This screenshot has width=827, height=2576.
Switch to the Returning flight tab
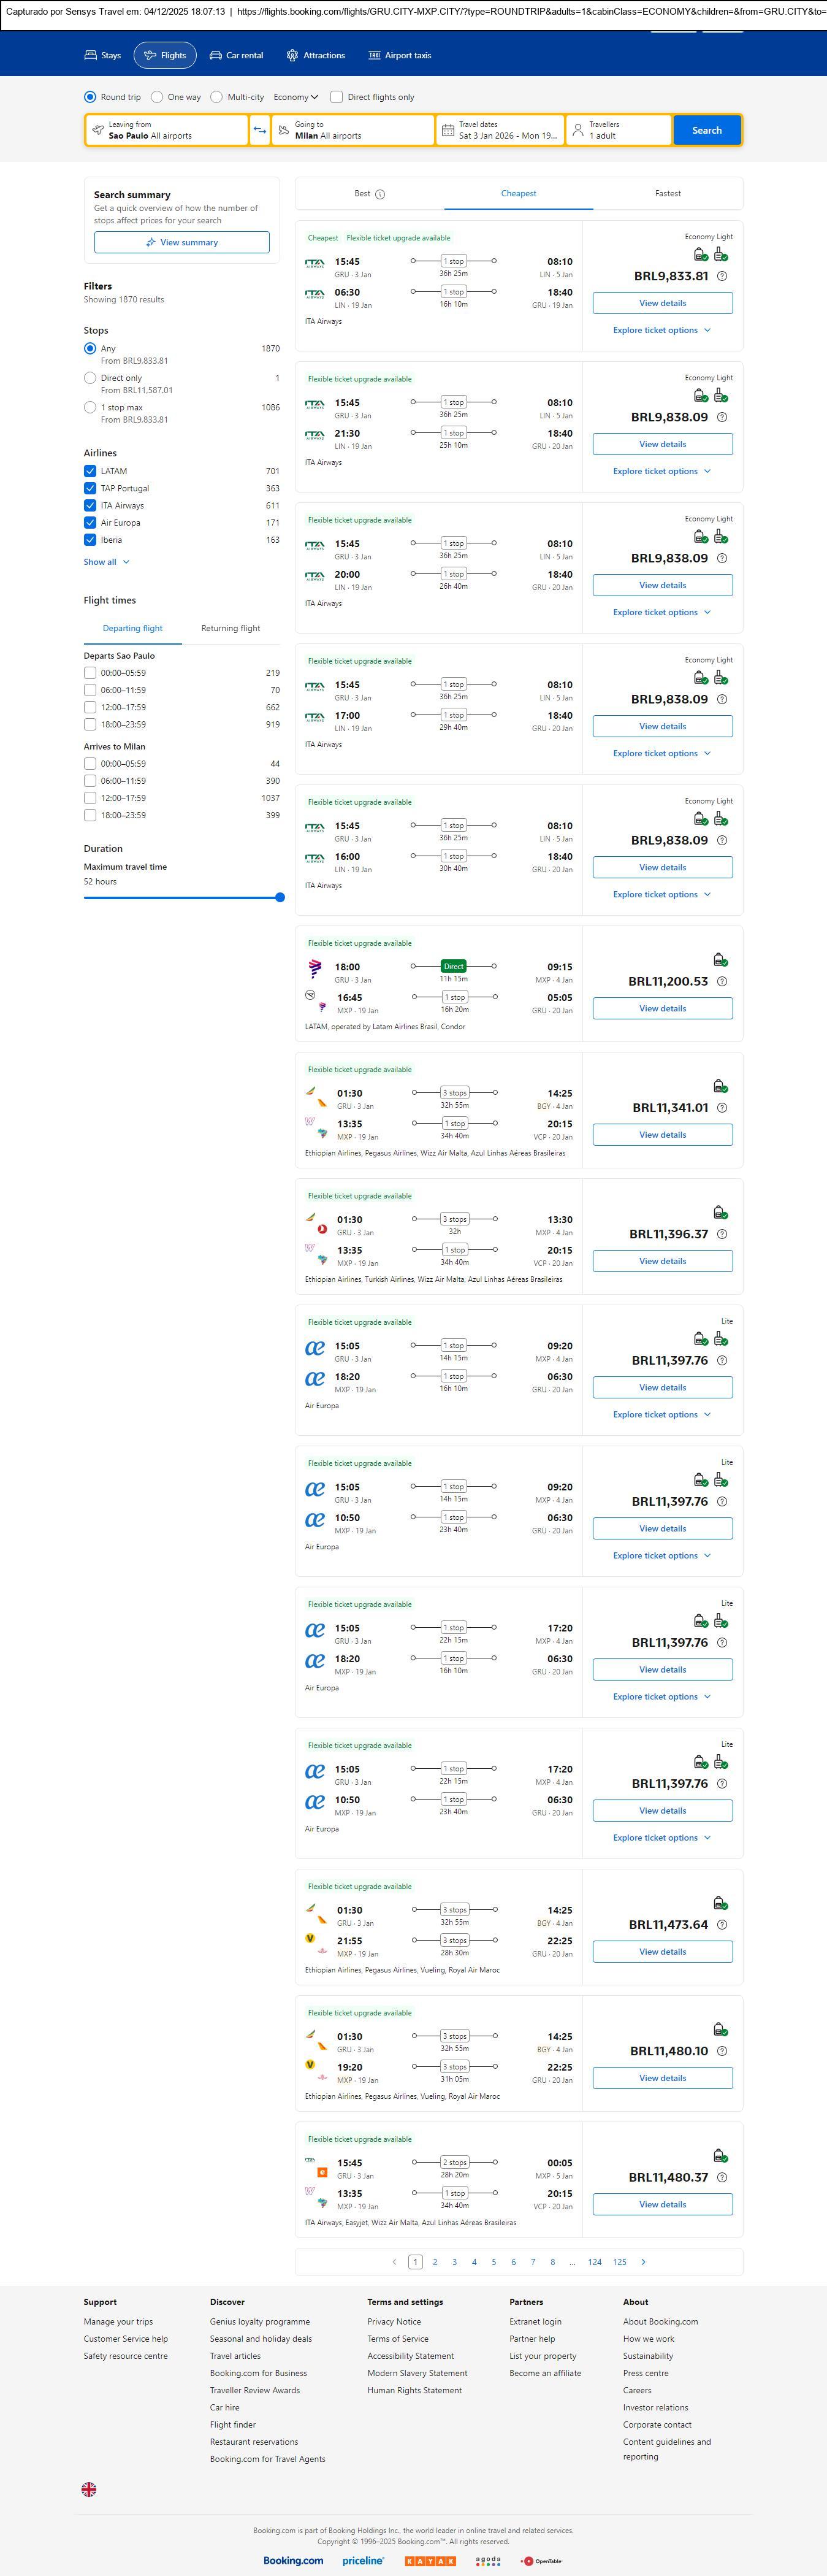tap(230, 628)
